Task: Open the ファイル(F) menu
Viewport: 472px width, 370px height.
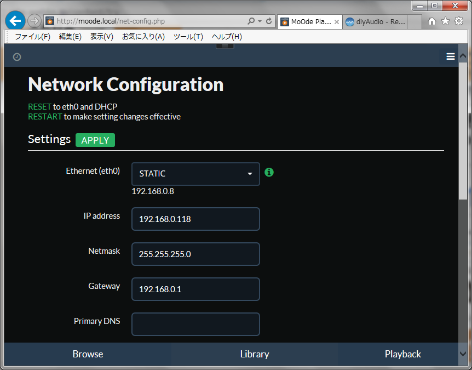Action: point(32,37)
